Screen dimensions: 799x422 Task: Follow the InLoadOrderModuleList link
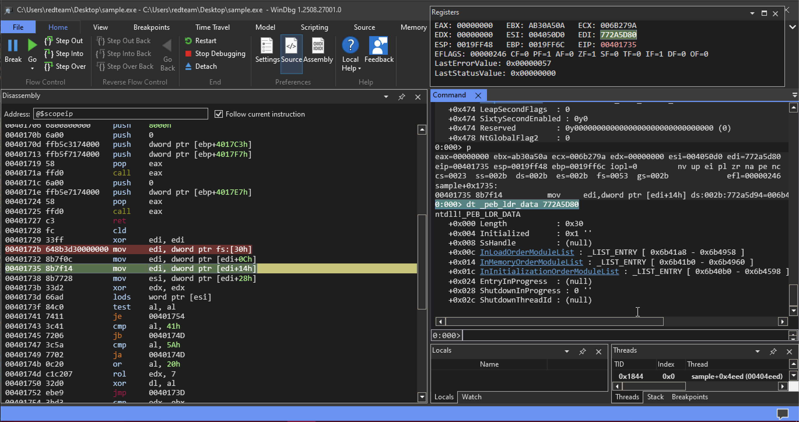click(527, 252)
